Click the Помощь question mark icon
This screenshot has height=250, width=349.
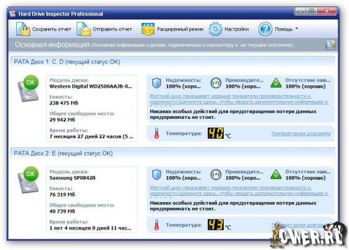point(265,29)
